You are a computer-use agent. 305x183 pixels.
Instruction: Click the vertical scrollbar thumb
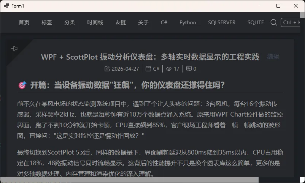302,15
